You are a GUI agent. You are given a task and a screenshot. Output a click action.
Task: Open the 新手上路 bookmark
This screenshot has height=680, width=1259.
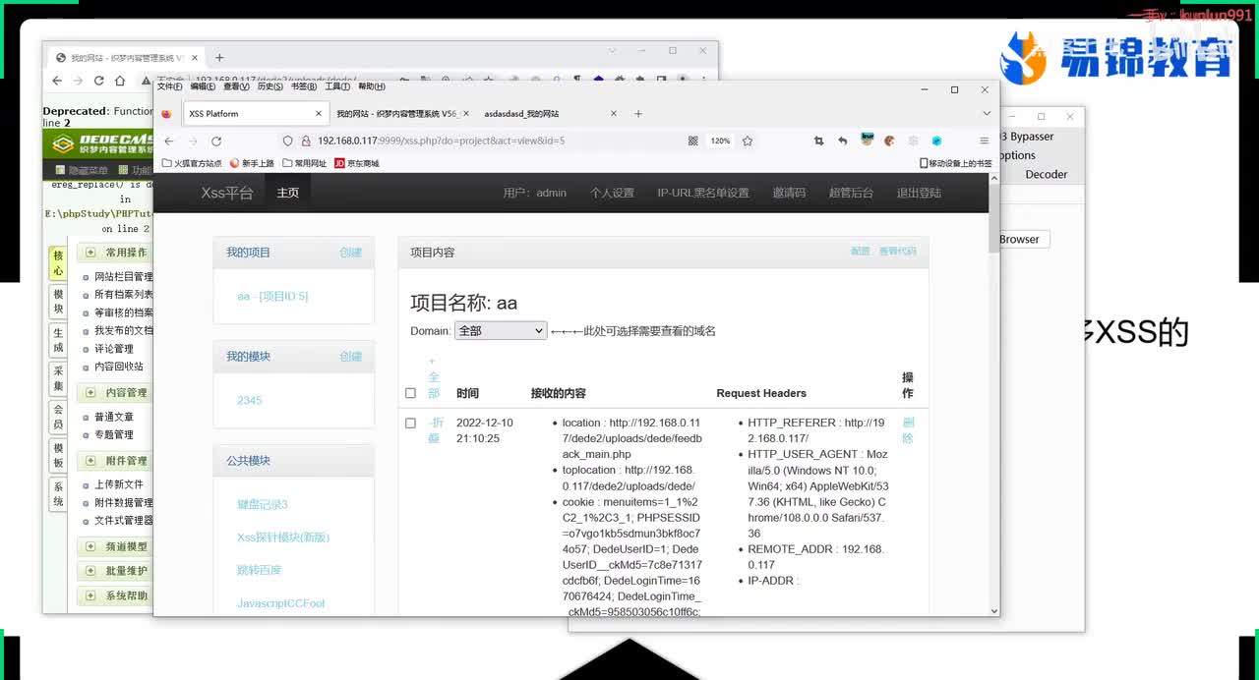252,163
